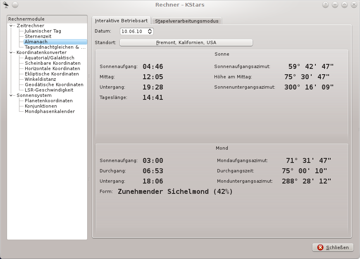360x259 pixels.
Task: Click the date field stepper arrows
Action: click(150, 31)
